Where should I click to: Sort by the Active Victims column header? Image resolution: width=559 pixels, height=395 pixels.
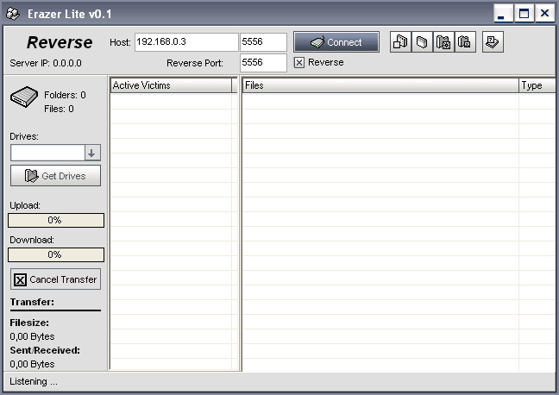[172, 85]
